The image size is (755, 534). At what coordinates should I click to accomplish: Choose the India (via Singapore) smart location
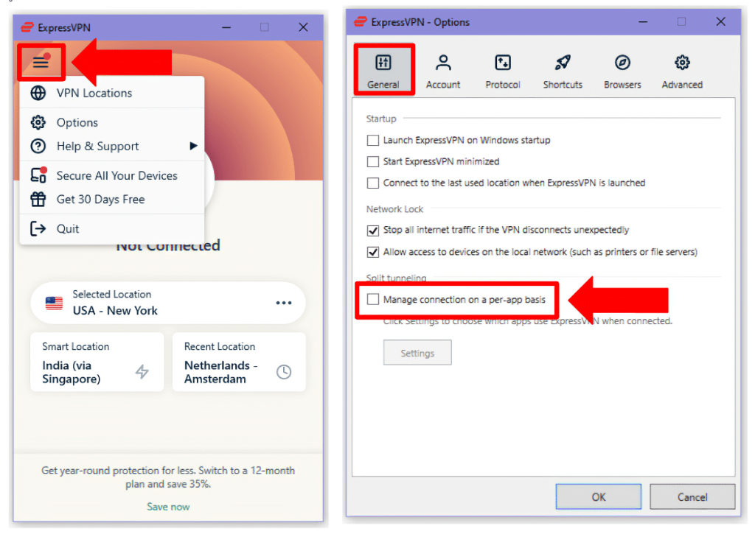click(97, 362)
